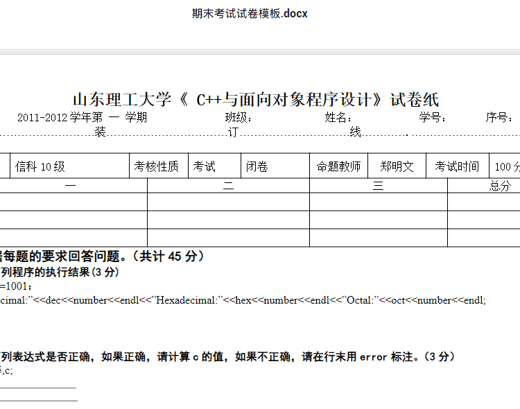Click the table cell 考试

point(214,166)
